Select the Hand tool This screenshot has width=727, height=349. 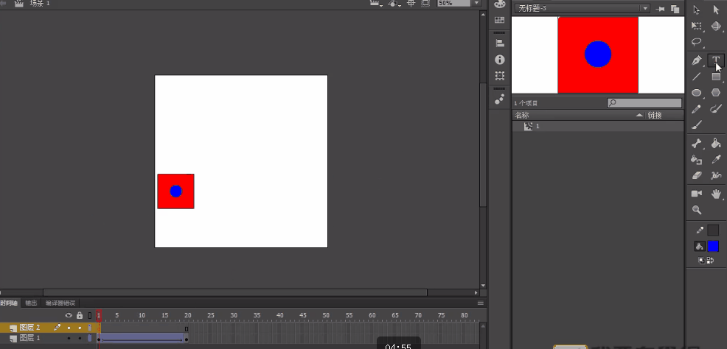pos(716,194)
